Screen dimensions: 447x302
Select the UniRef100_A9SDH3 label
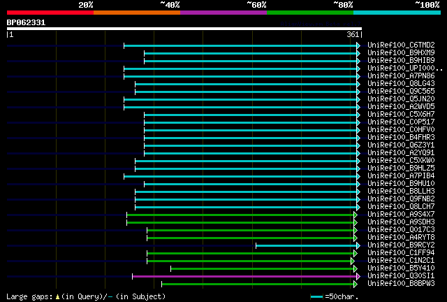click(401, 222)
